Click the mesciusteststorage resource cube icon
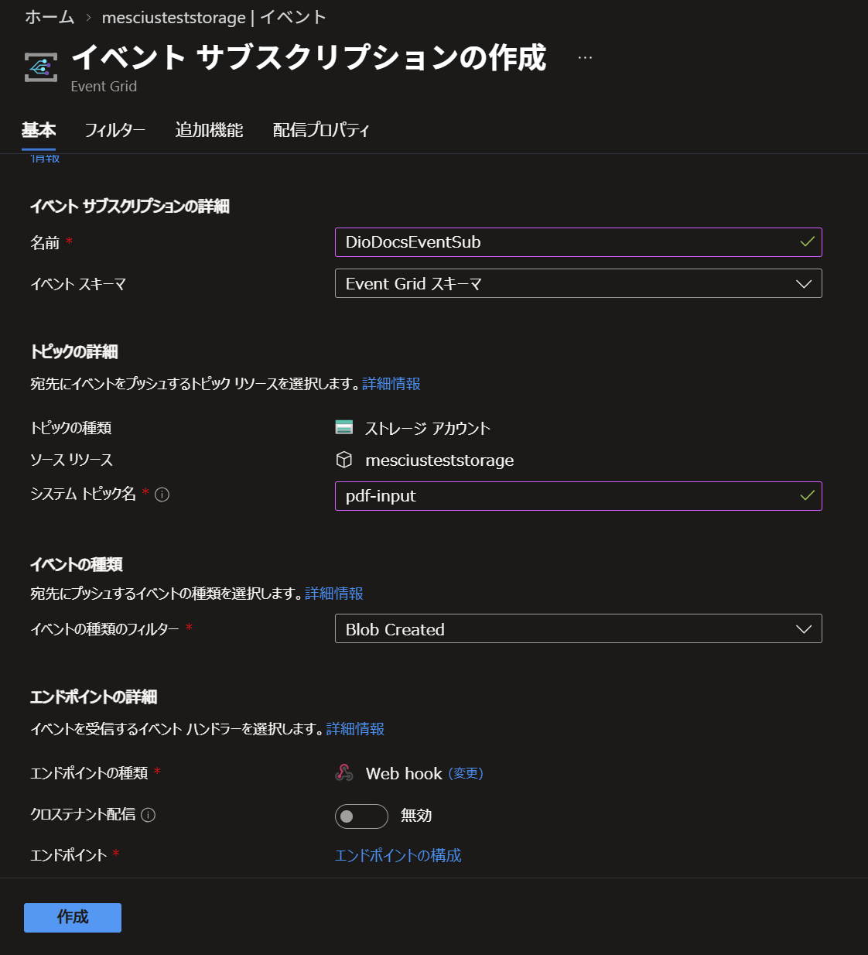Screen dimensions: 868x955 [x=344, y=460]
